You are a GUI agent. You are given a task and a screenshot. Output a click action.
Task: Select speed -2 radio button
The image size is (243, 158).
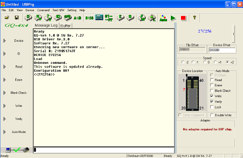coord(183,62)
